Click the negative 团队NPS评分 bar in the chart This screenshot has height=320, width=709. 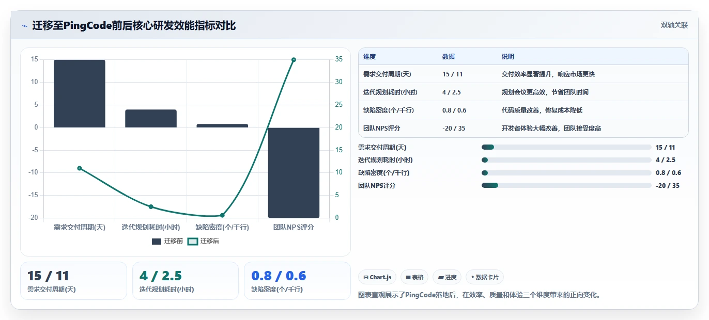(x=294, y=172)
